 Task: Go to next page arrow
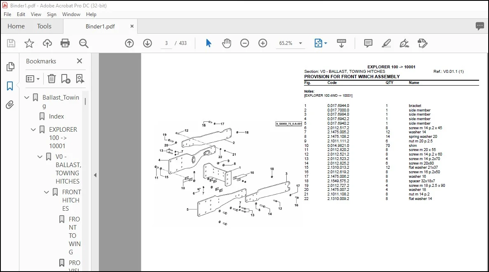[147, 43]
